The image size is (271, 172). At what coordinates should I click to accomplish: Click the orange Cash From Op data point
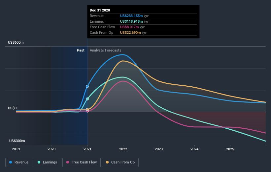pyautogui.click(x=87, y=109)
